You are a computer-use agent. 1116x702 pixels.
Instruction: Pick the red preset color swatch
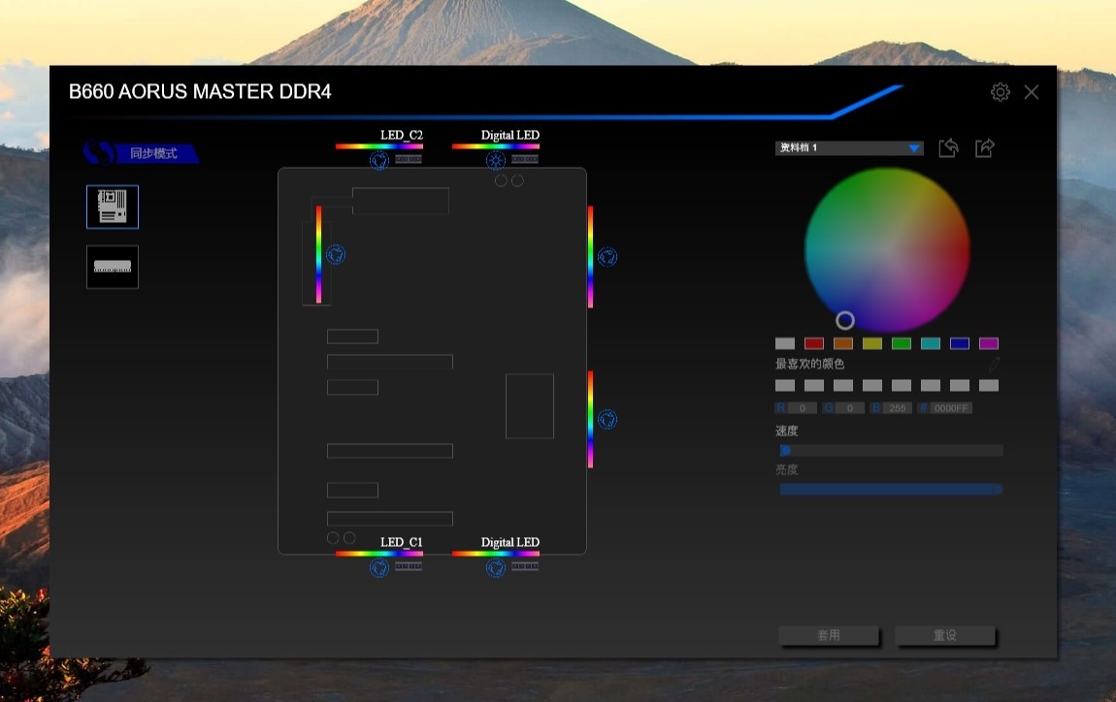point(813,343)
